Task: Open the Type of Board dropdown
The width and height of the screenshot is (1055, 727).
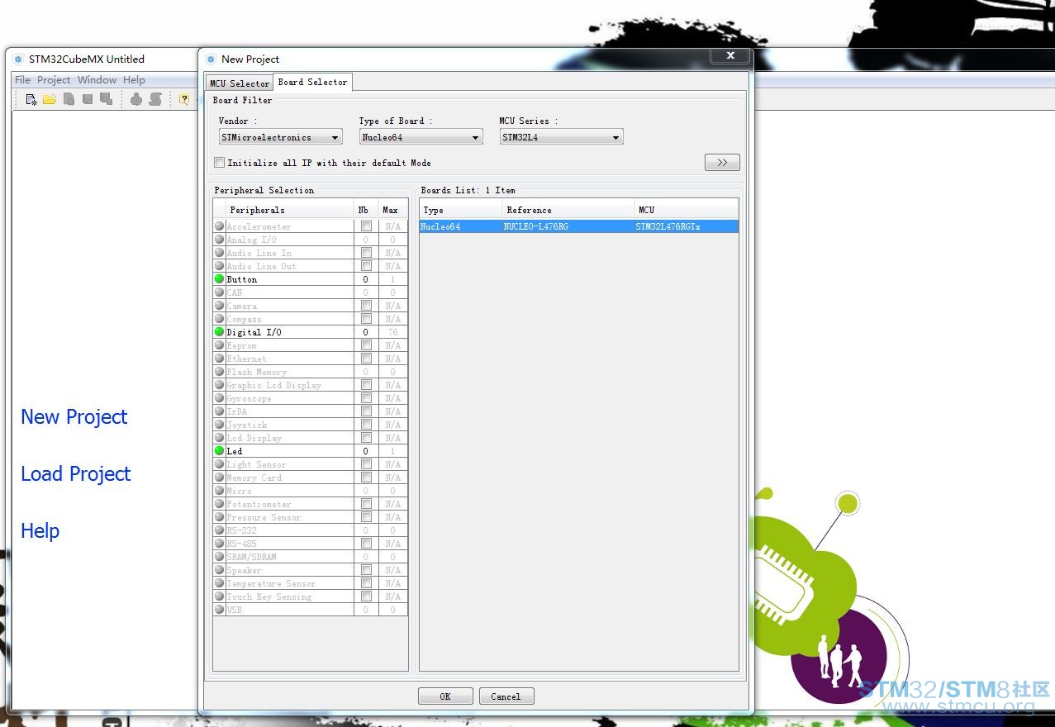Action: click(421, 137)
